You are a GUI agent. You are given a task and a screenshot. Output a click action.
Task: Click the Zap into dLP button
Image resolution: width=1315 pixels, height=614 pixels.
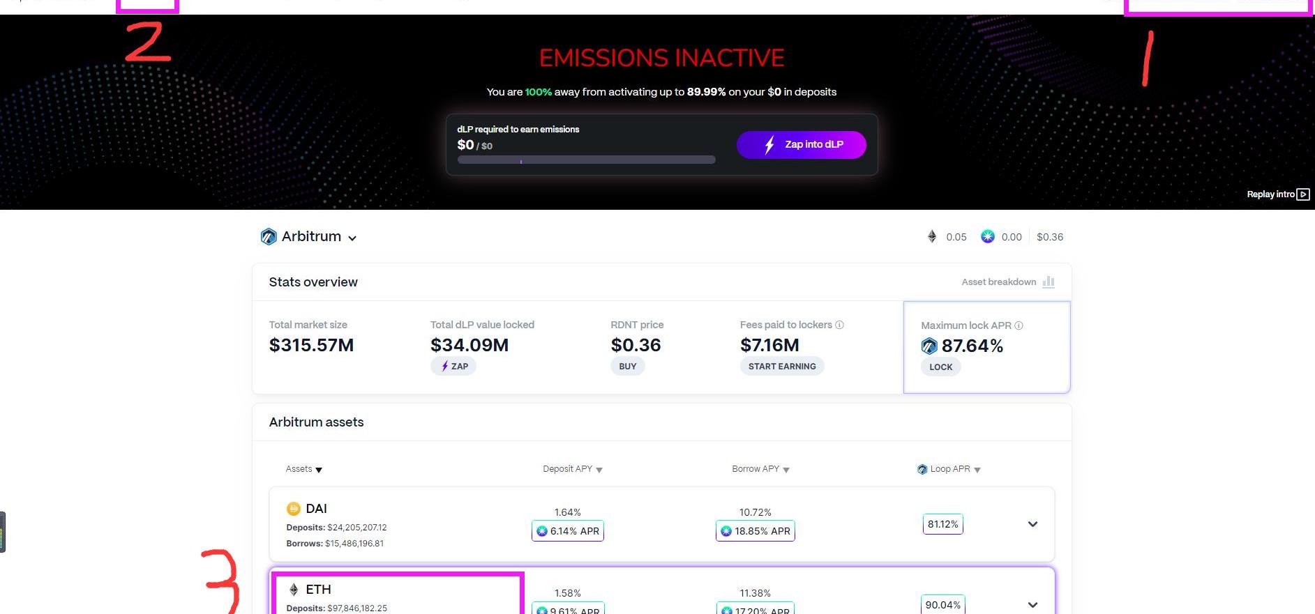801,145
